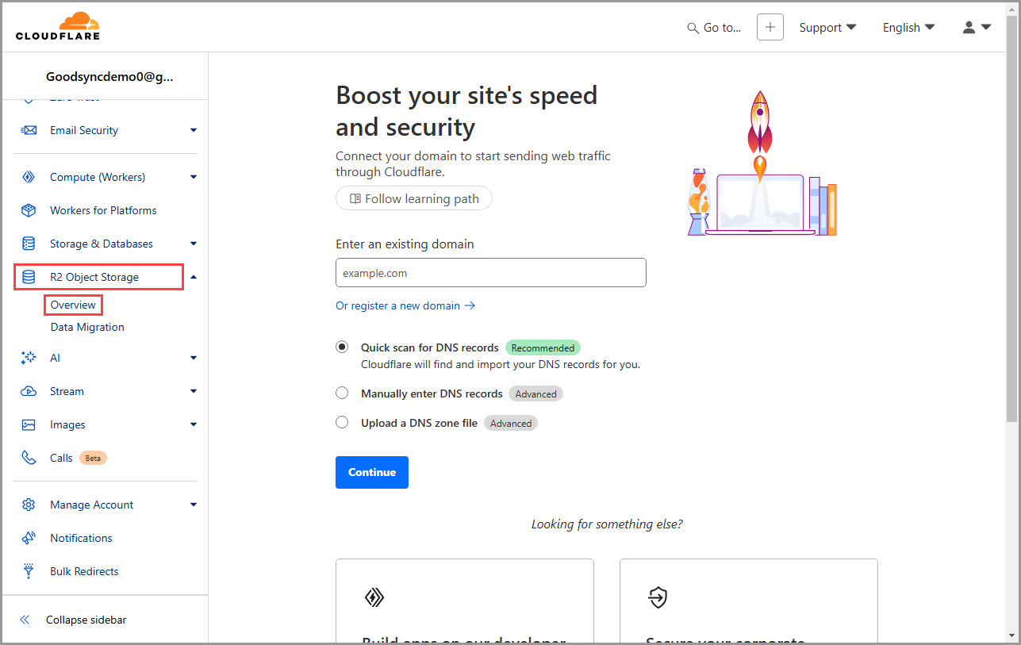Click the Go to search magnifier icon
This screenshot has width=1021, height=645.
click(x=693, y=28)
